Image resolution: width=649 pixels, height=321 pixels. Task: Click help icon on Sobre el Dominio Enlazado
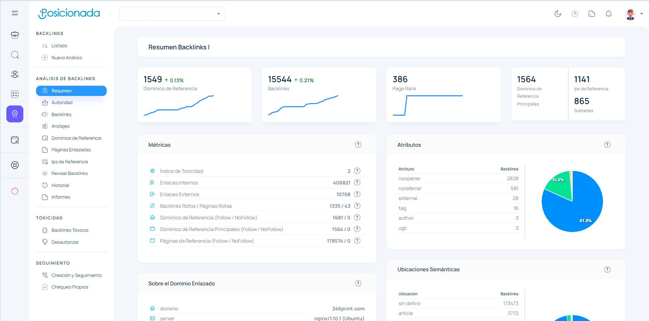coord(358,283)
